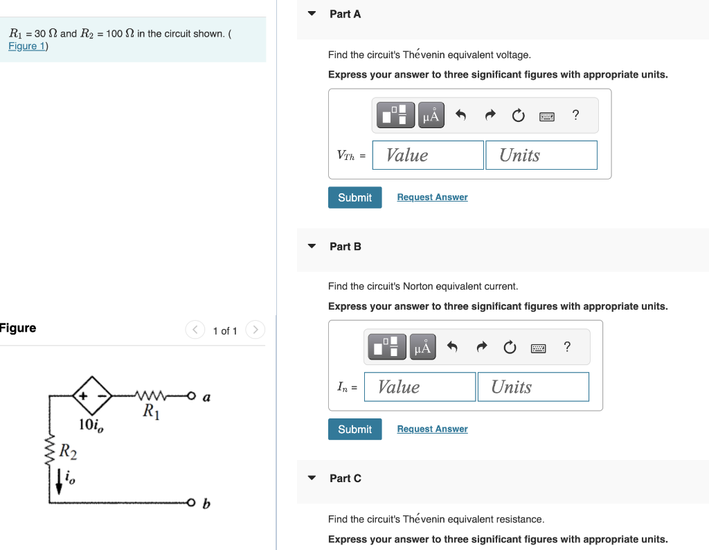Collapse the Part A section
The image size is (709, 550).
coord(311,13)
